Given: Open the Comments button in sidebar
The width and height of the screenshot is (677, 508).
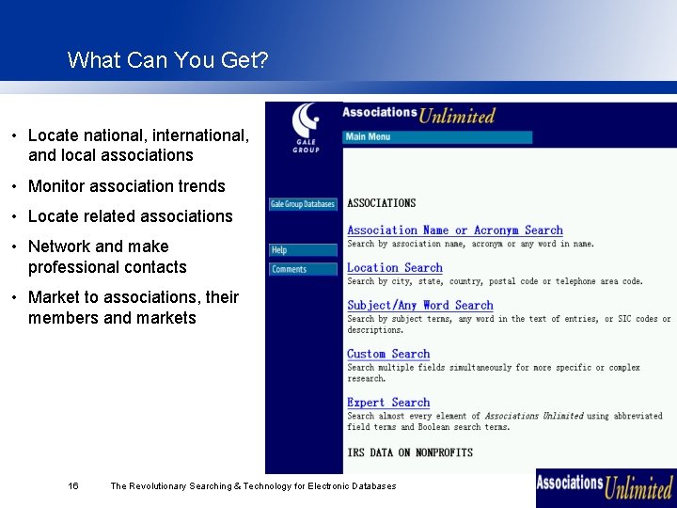Looking at the screenshot, I should [x=303, y=270].
